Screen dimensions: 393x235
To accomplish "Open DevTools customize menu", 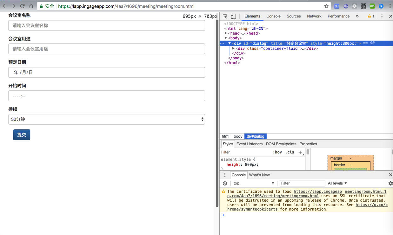I will coord(382,16).
